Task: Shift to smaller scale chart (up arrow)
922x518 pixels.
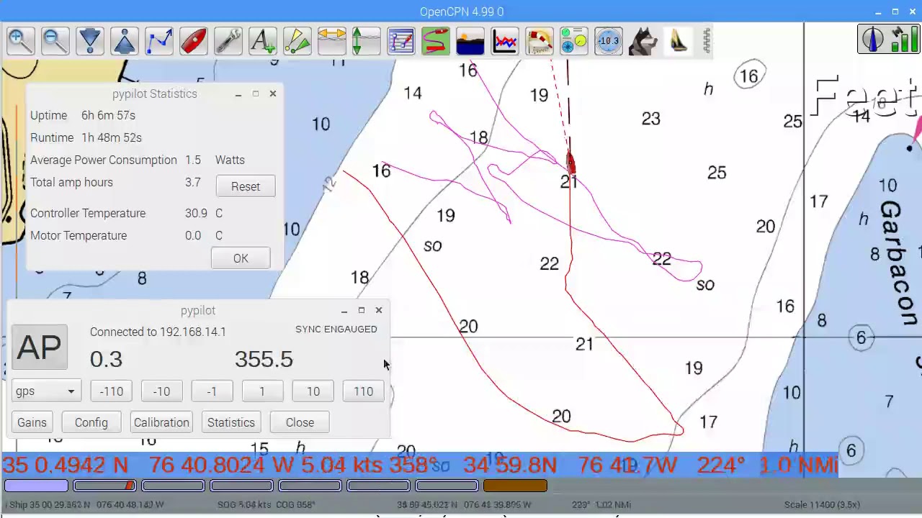Action: [x=125, y=41]
